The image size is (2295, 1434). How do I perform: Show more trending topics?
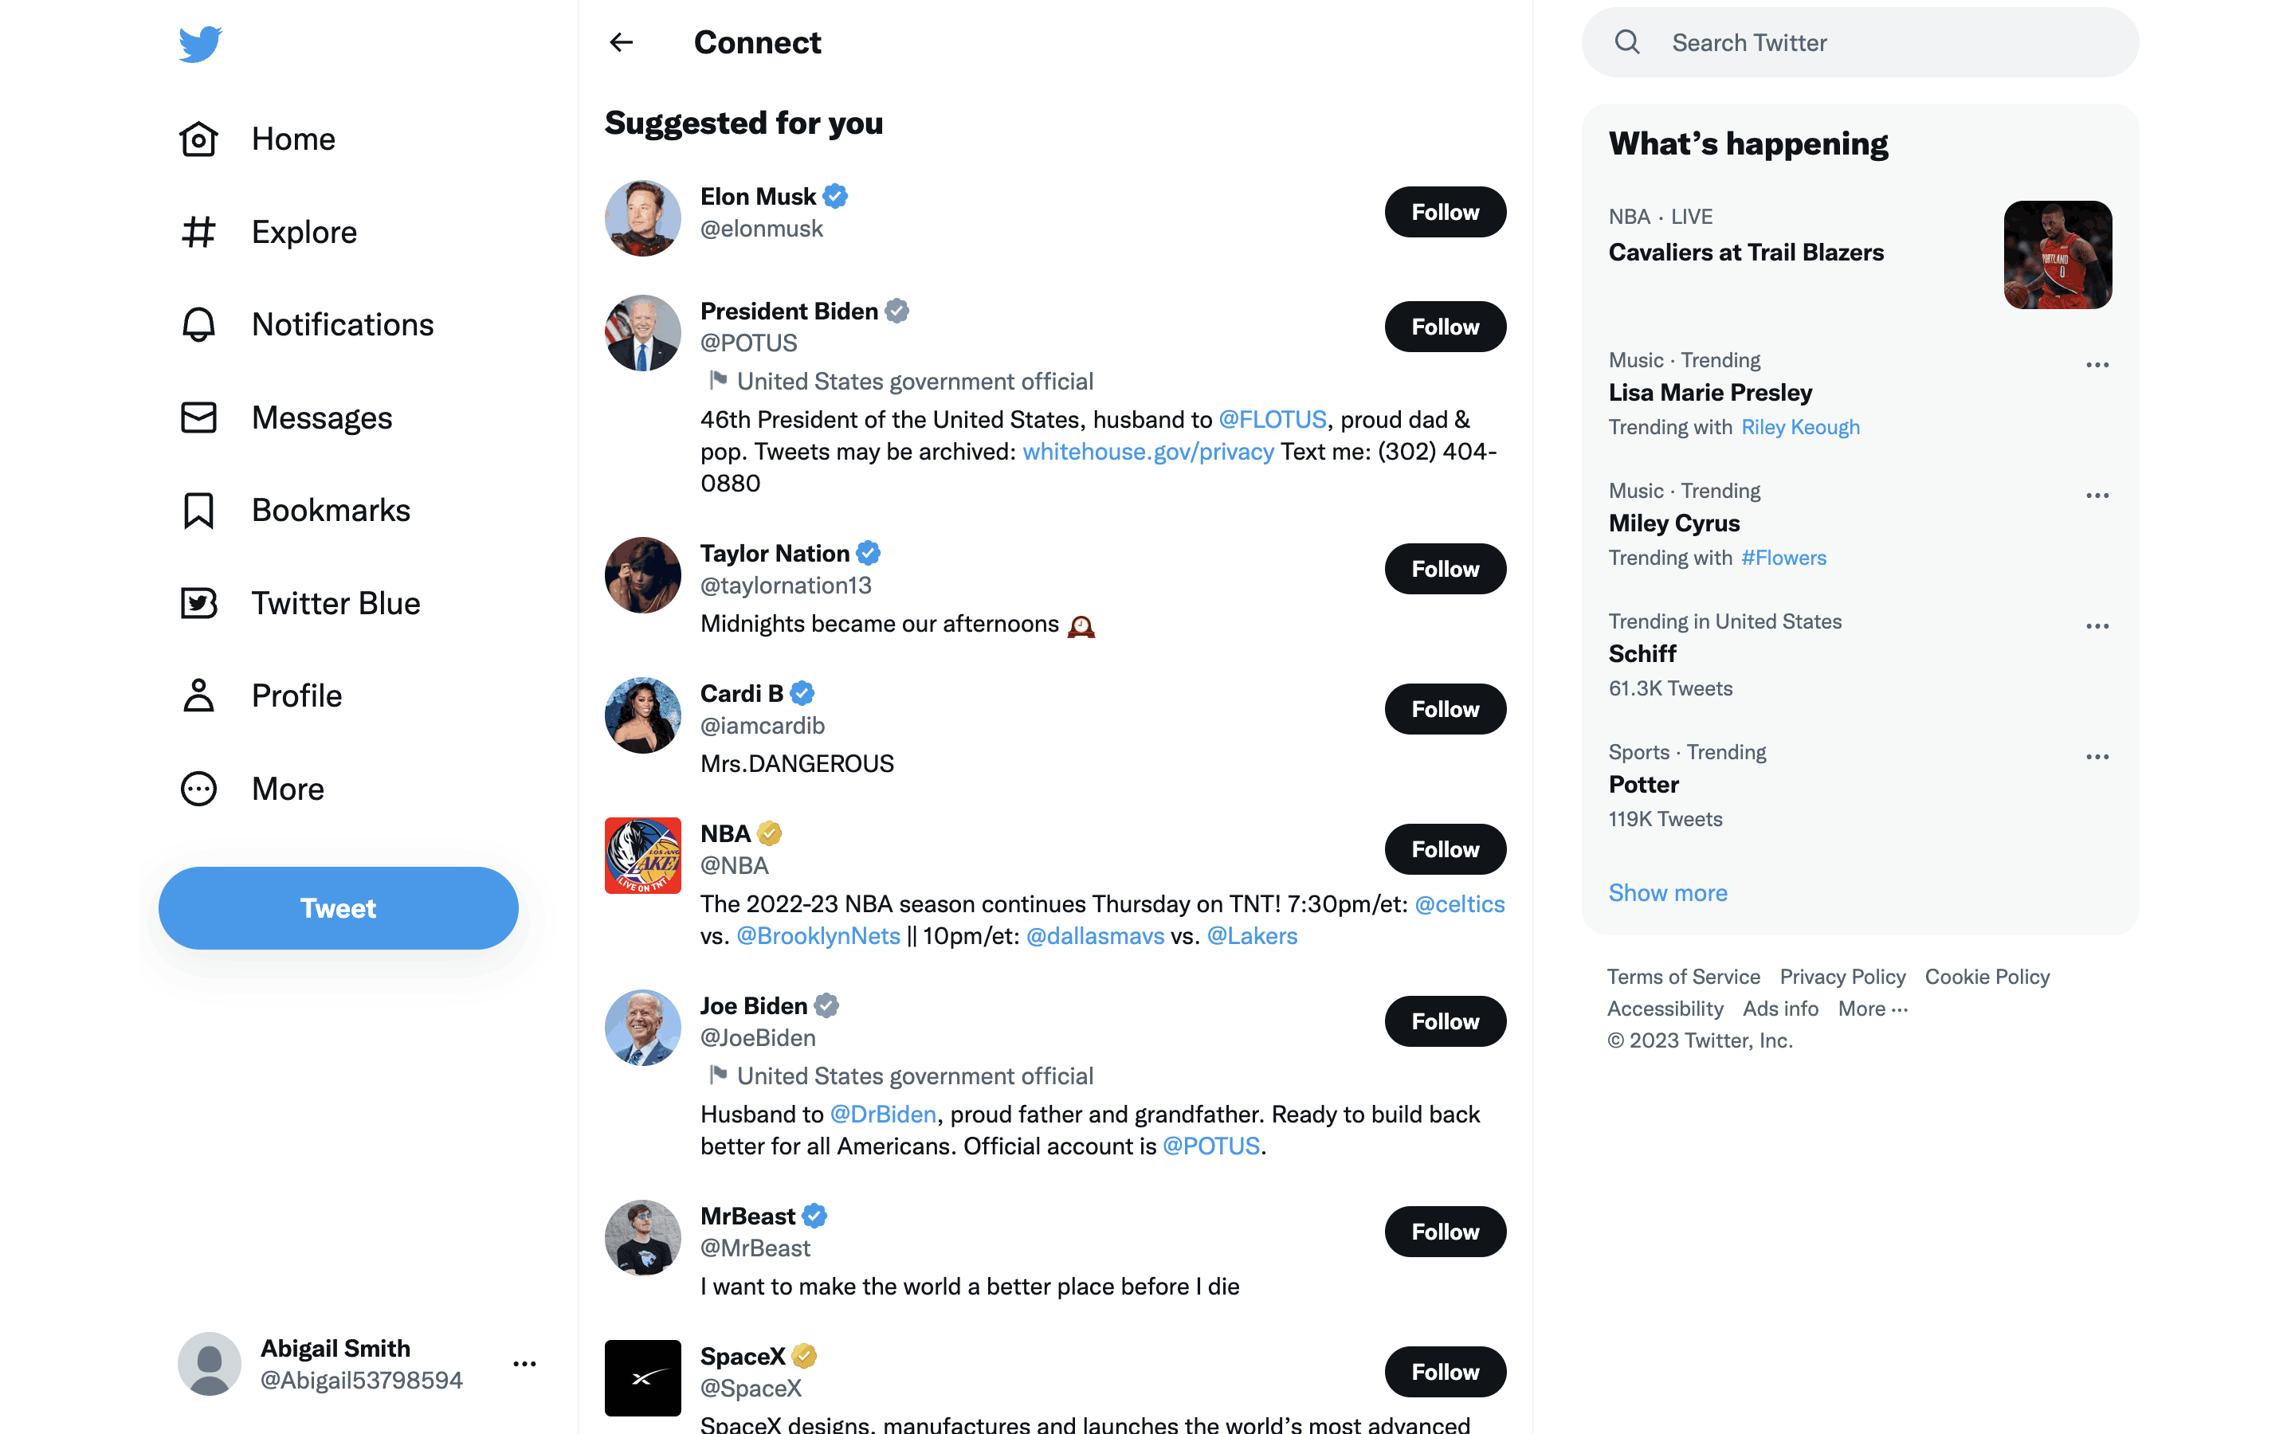(x=1667, y=892)
